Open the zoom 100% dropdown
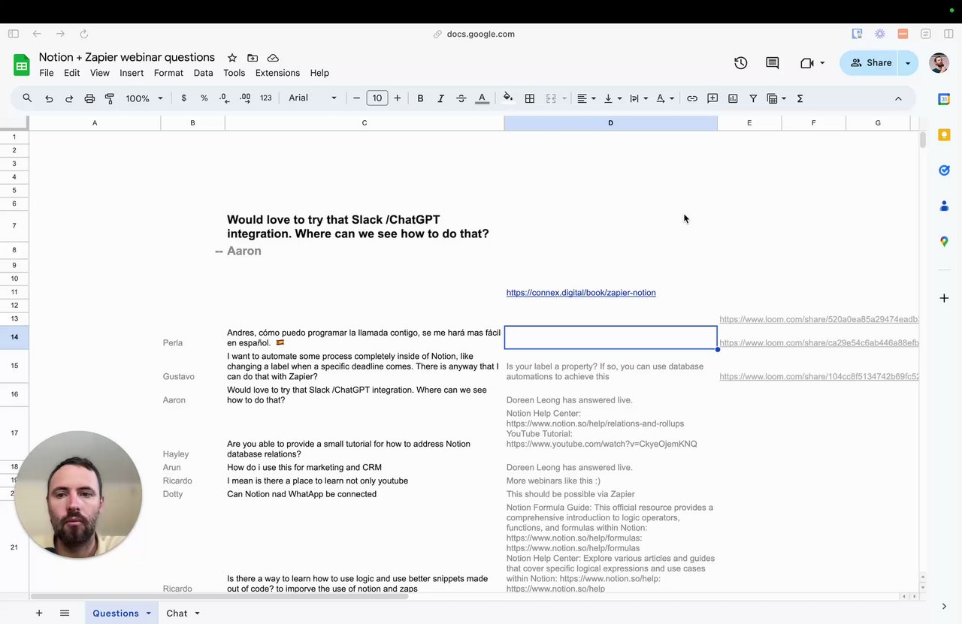 tap(144, 98)
